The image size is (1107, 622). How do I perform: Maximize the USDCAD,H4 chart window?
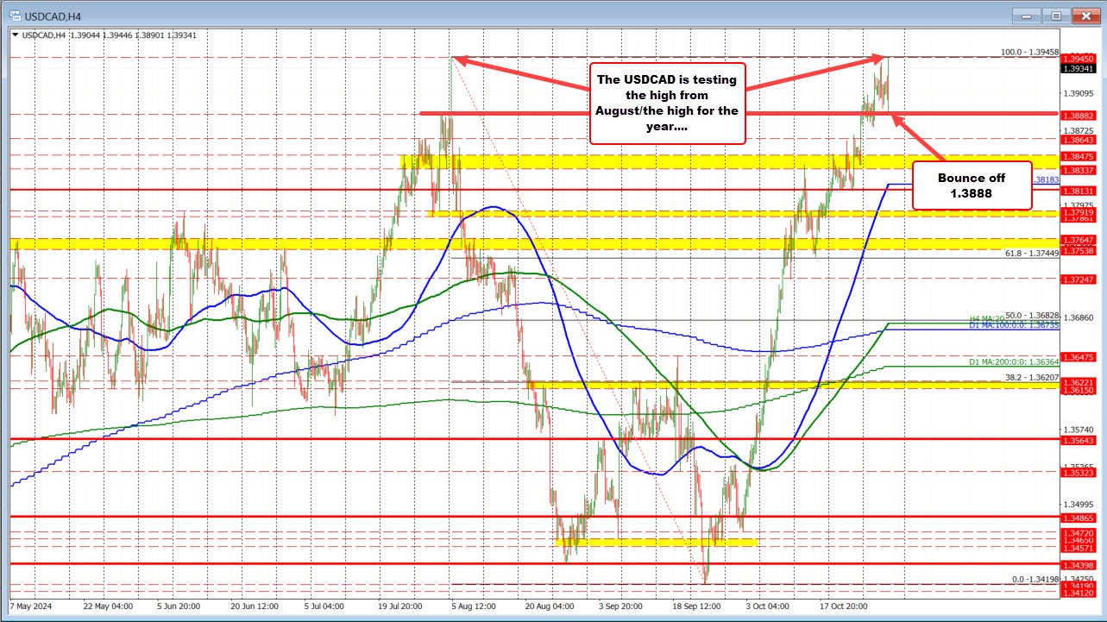pyautogui.click(x=1056, y=16)
